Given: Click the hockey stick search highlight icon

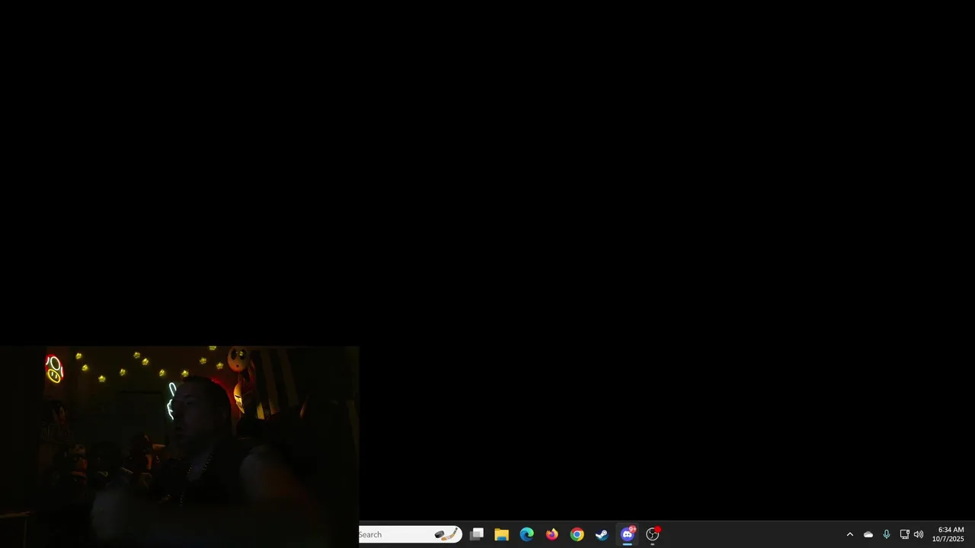Looking at the screenshot, I should (446, 534).
